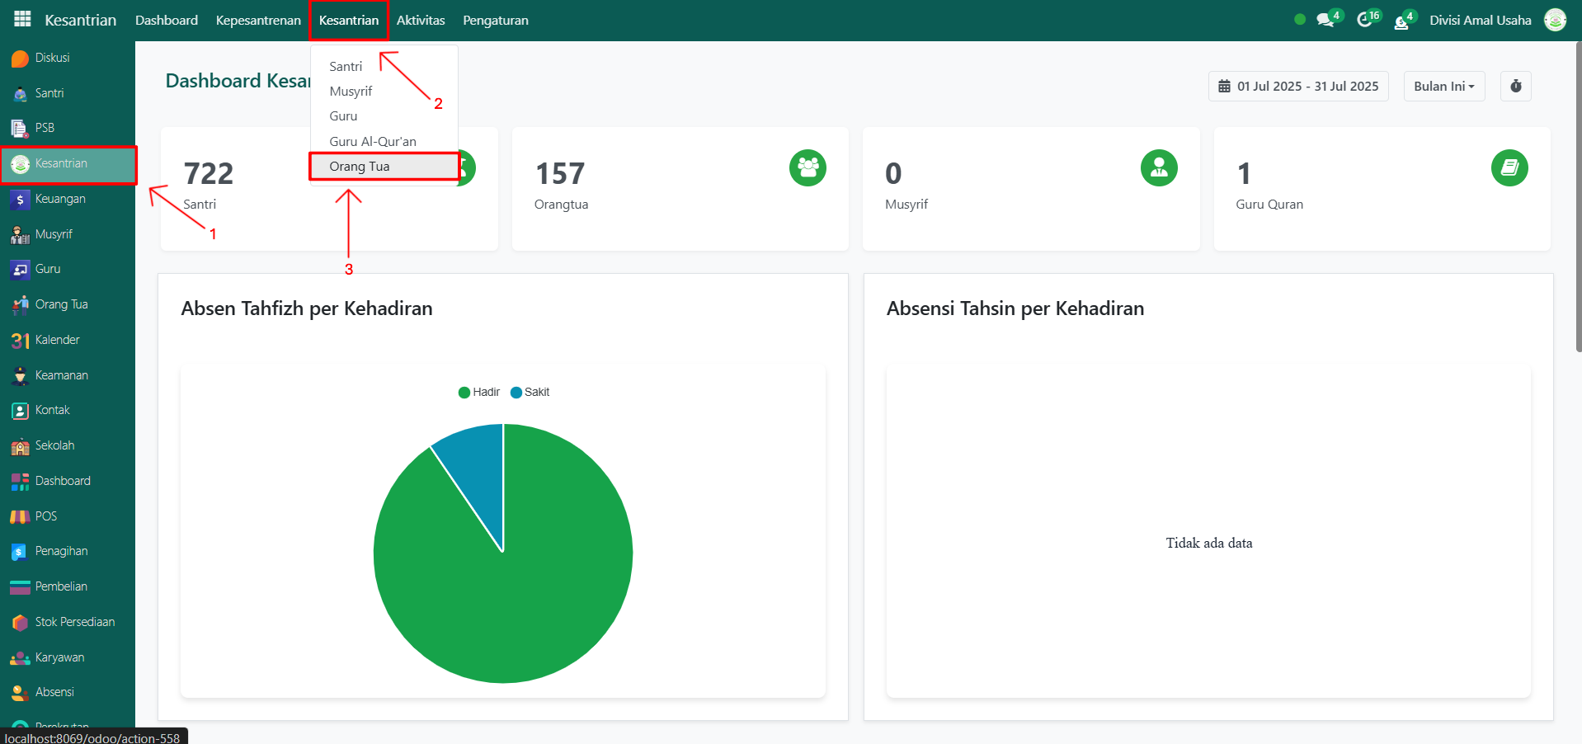The image size is (1582, 744).
Task: Click the Guru Quran book icon
Action: pyautogui.click(x=1509, y=168)
